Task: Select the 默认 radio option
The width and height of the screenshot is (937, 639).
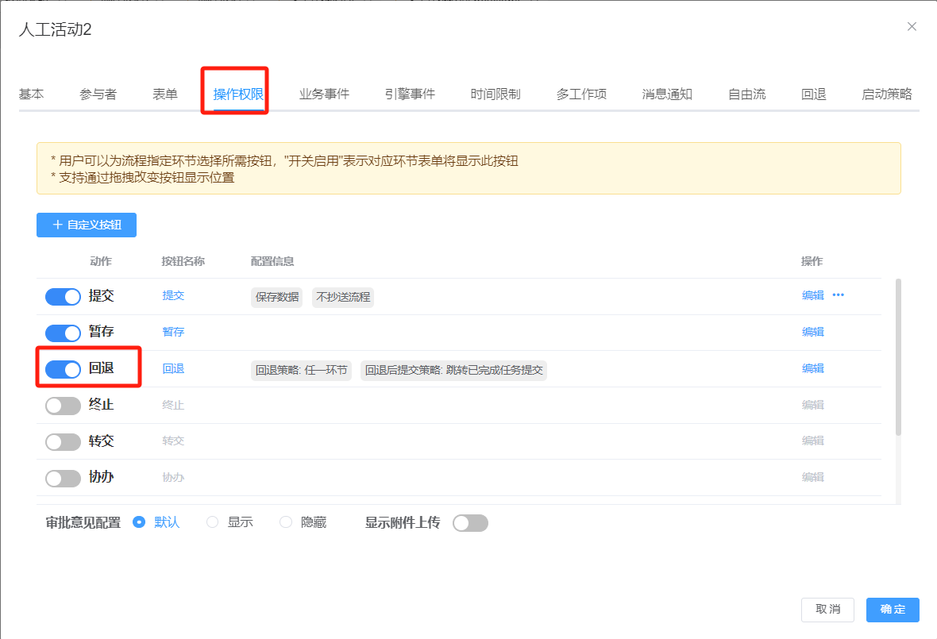Action: (140, 522)
